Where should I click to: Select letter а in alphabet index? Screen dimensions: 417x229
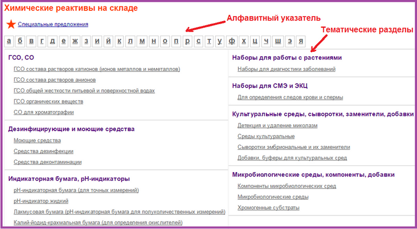(x=9, y=41)
